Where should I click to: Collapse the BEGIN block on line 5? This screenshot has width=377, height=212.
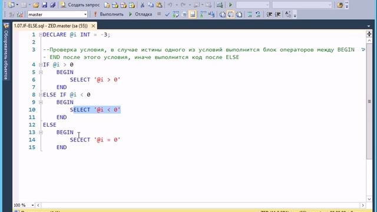[x=41, y=72]
